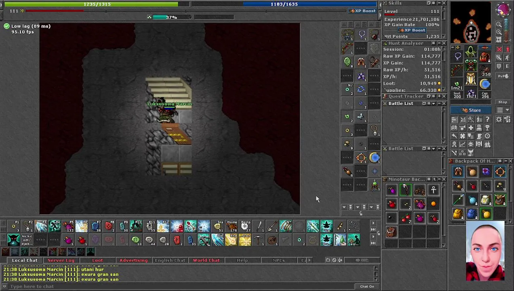Toggle Chat On button
The image size is (514, 291).
[x=367, y=287]
